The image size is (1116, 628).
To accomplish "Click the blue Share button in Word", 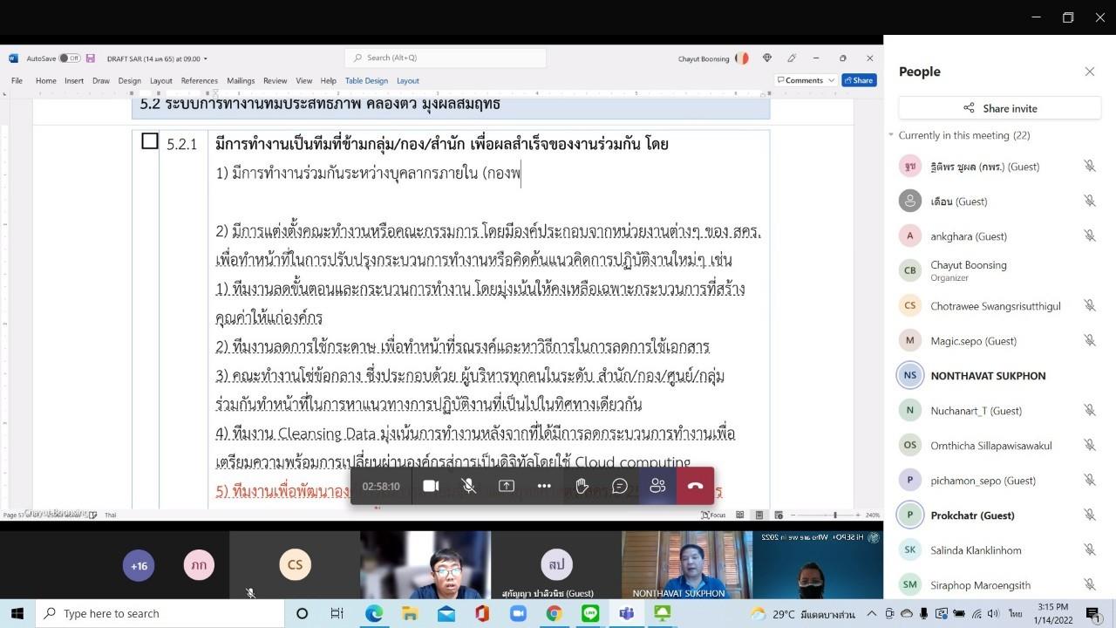I will click(859, 80).
